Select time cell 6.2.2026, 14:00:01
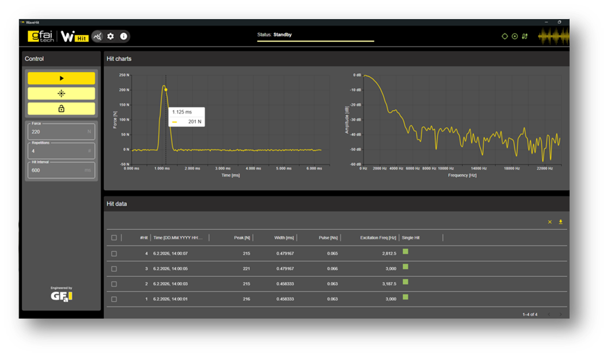 tap(170, 299)
